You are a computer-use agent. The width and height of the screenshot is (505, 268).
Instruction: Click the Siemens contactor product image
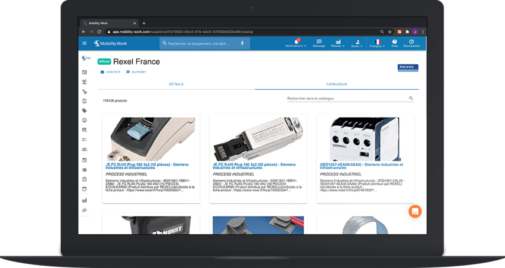(x=365, y=139)
